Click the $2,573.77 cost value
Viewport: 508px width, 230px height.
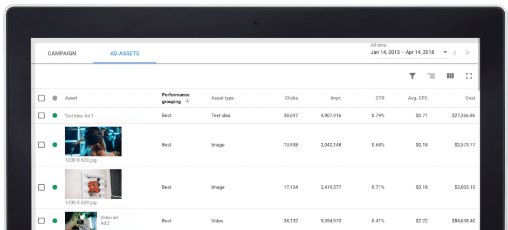coord(465,145)
